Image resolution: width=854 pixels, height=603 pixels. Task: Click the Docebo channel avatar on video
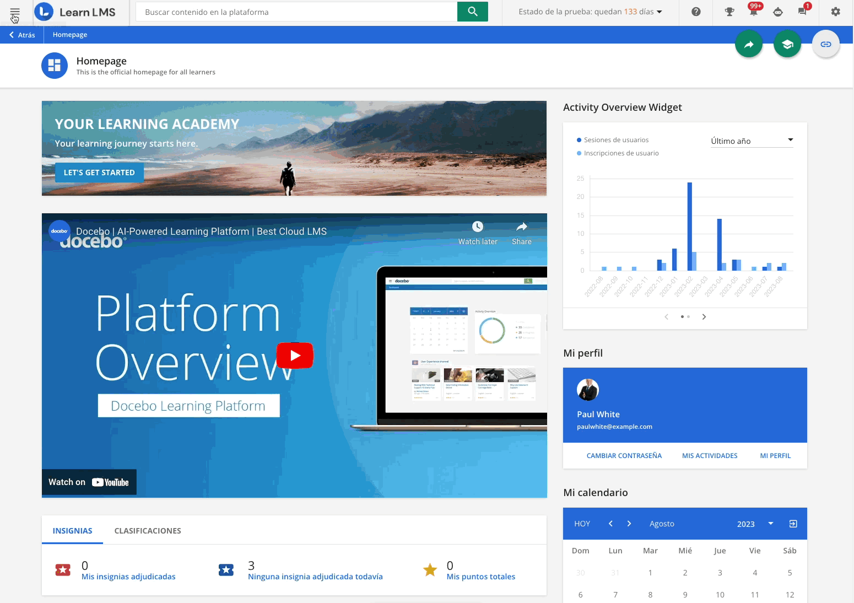point(60,231)
